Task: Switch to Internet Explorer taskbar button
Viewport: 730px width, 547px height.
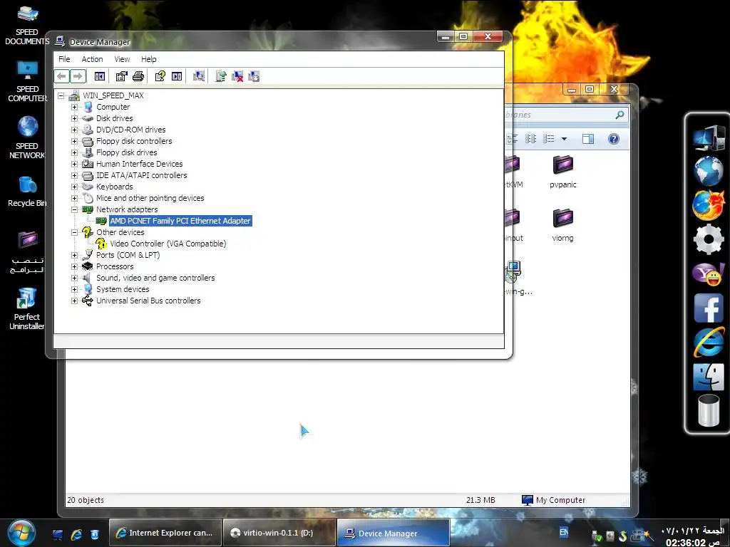Action: click(x=165, y=533)
